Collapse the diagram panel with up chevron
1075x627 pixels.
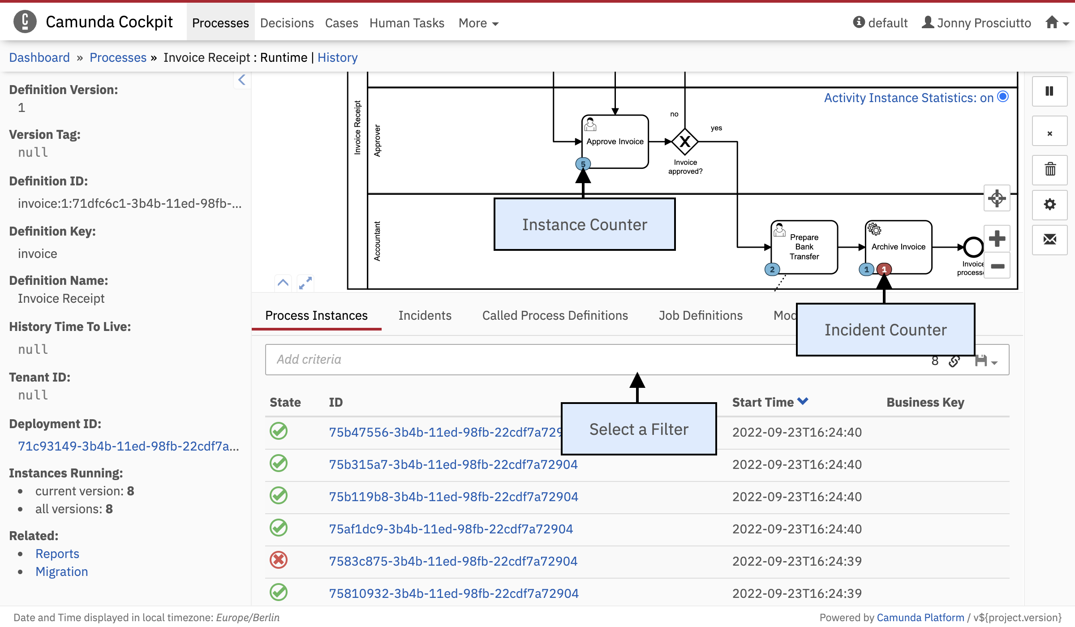click(283, 283)
